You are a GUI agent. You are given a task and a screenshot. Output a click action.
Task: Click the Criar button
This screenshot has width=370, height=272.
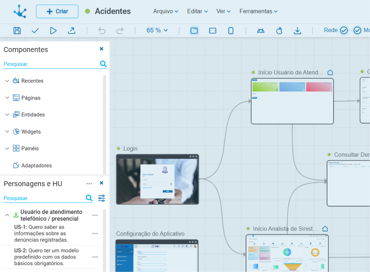click(x=57, y=11)
